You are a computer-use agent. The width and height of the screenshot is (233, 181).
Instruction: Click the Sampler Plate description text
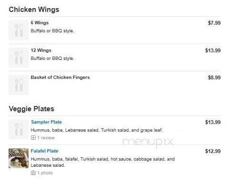pos(97,130)
